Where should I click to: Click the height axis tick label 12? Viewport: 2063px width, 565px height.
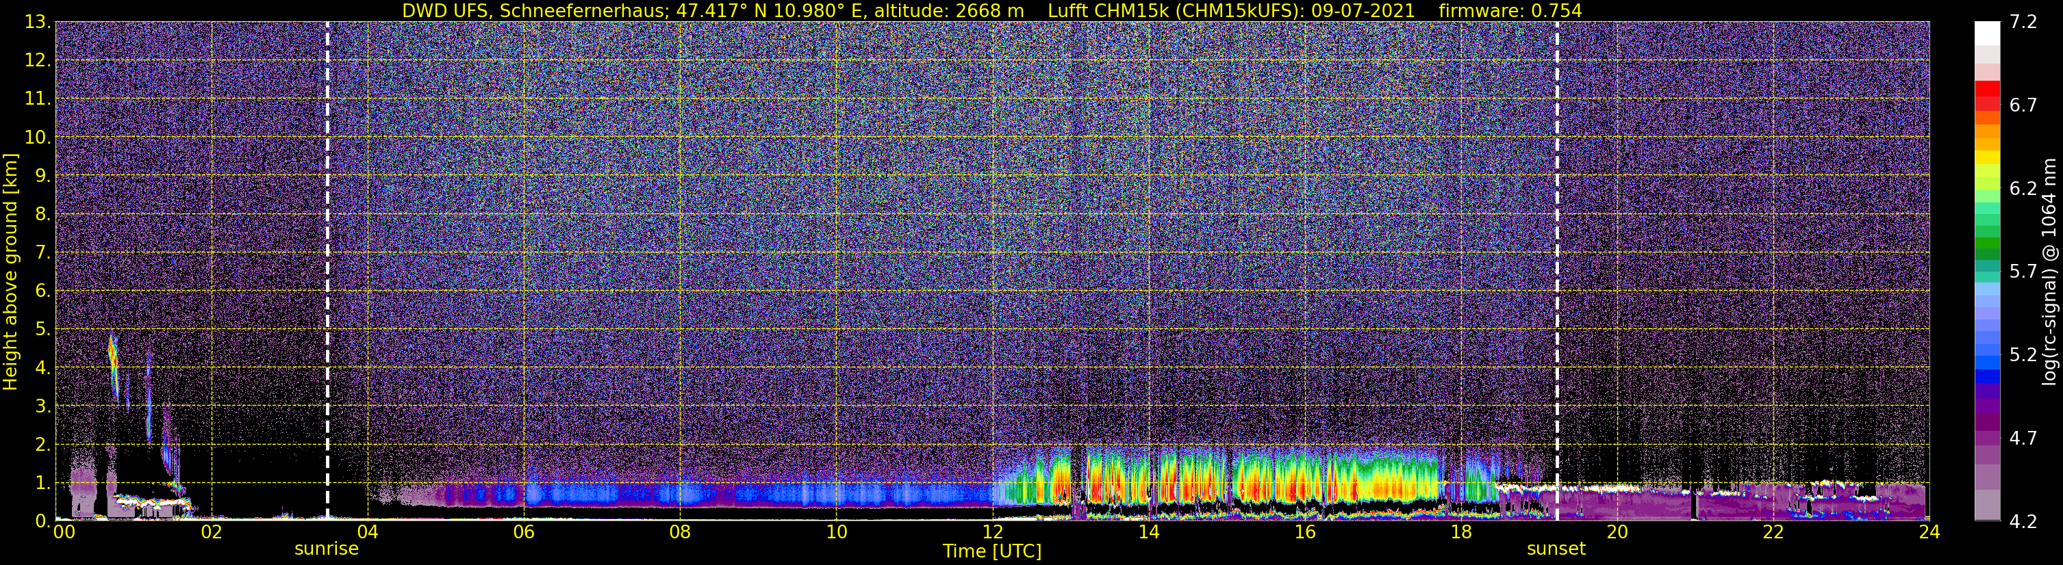pos(38,61)
